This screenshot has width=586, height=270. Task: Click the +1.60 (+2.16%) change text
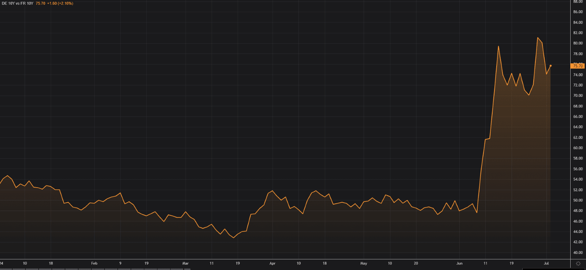tap(60, 3)
